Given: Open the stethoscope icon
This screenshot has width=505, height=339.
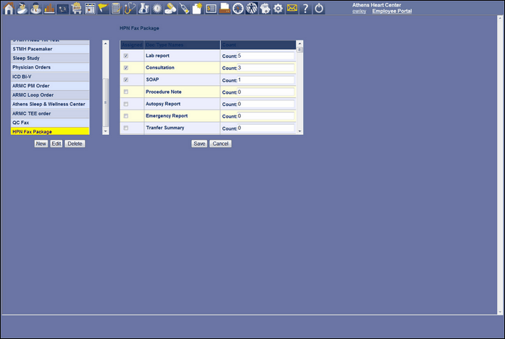Looking at the screenshot, I should (x=130, y=8).
